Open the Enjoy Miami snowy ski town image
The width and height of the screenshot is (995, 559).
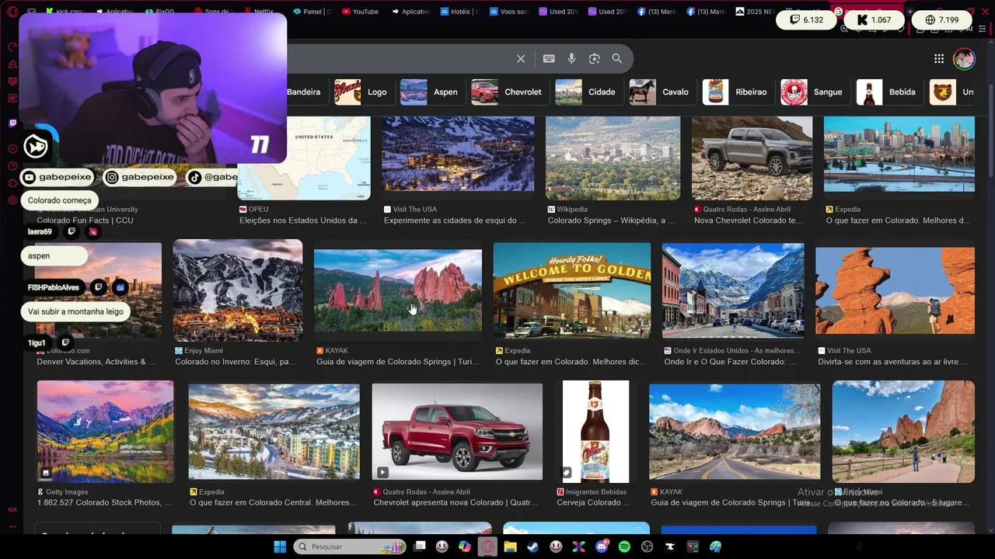(x=238, y=290)
